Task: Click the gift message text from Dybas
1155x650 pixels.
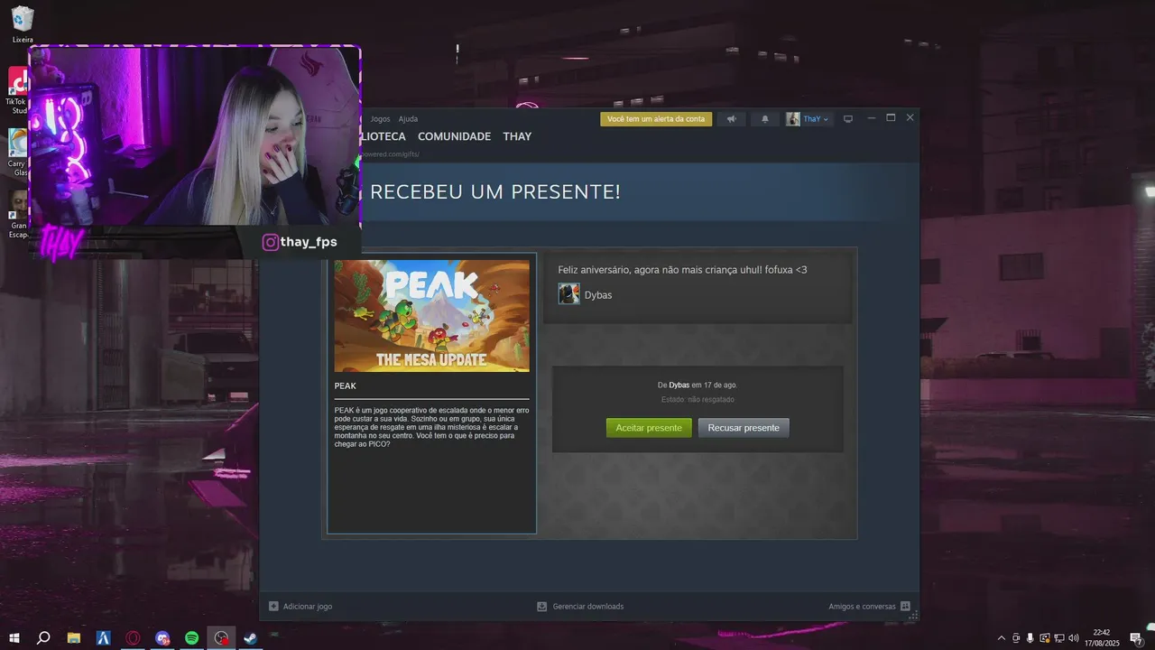Action: (x=682, y=270)
